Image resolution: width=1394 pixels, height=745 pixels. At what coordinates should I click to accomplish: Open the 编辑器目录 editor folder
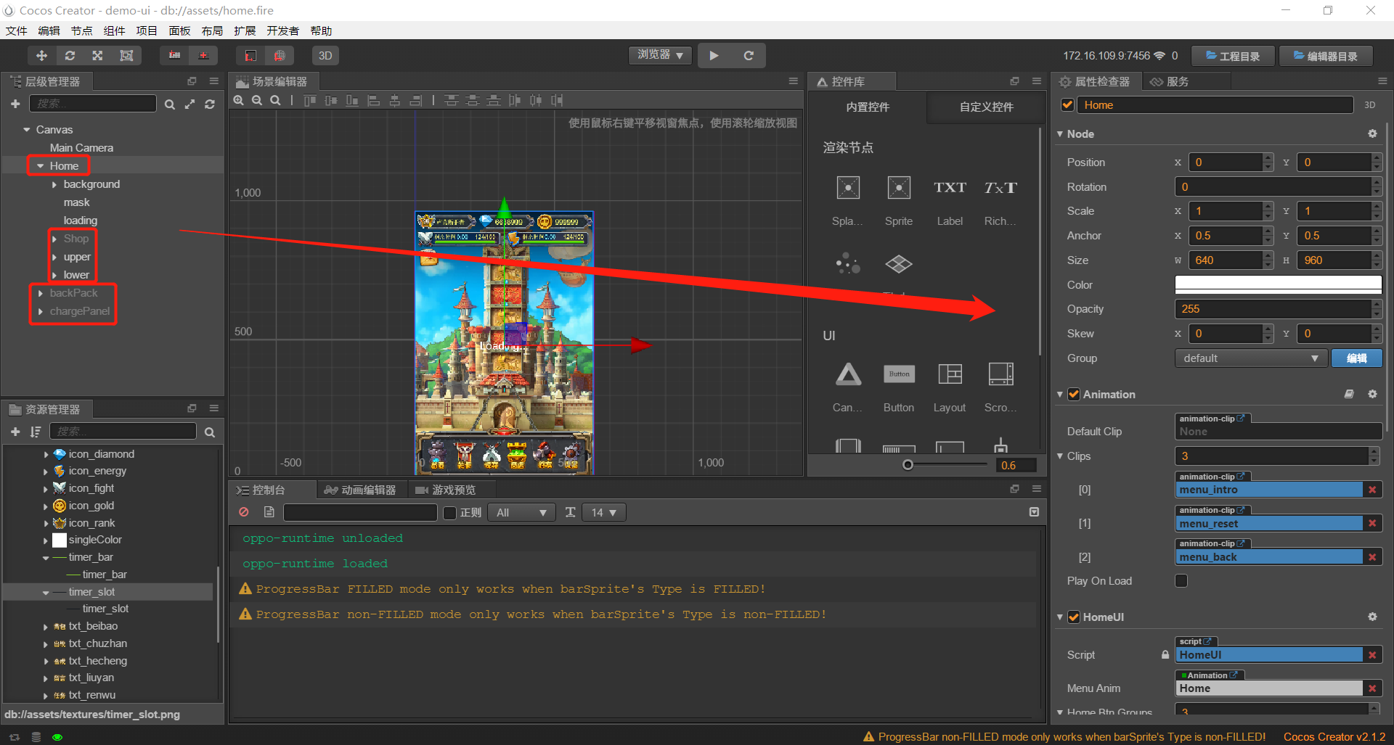[x=1326, y=56]
